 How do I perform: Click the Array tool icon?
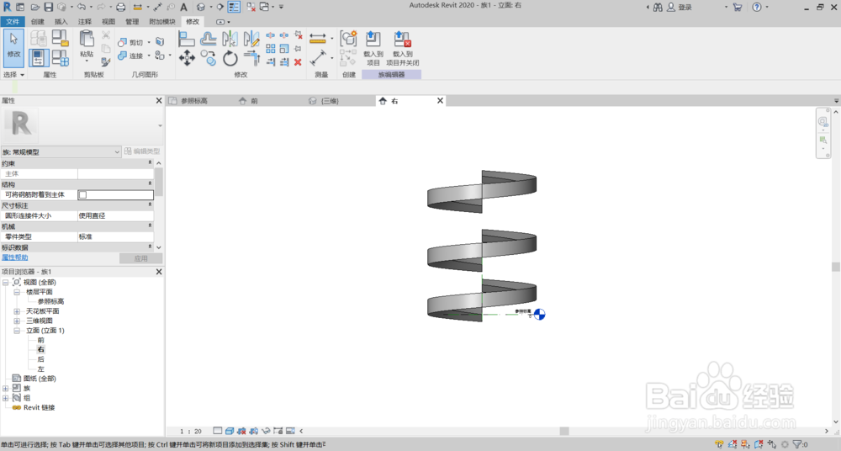271,49
